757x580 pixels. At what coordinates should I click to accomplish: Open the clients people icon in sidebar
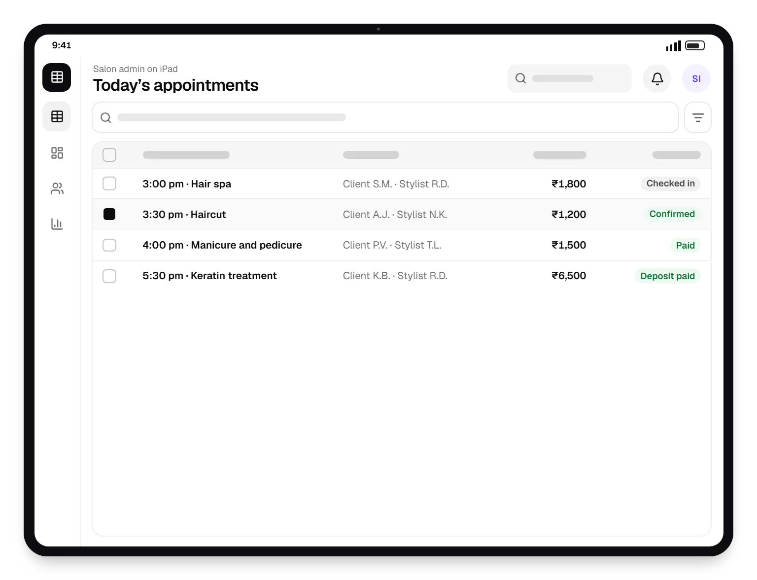coord(57,188)
